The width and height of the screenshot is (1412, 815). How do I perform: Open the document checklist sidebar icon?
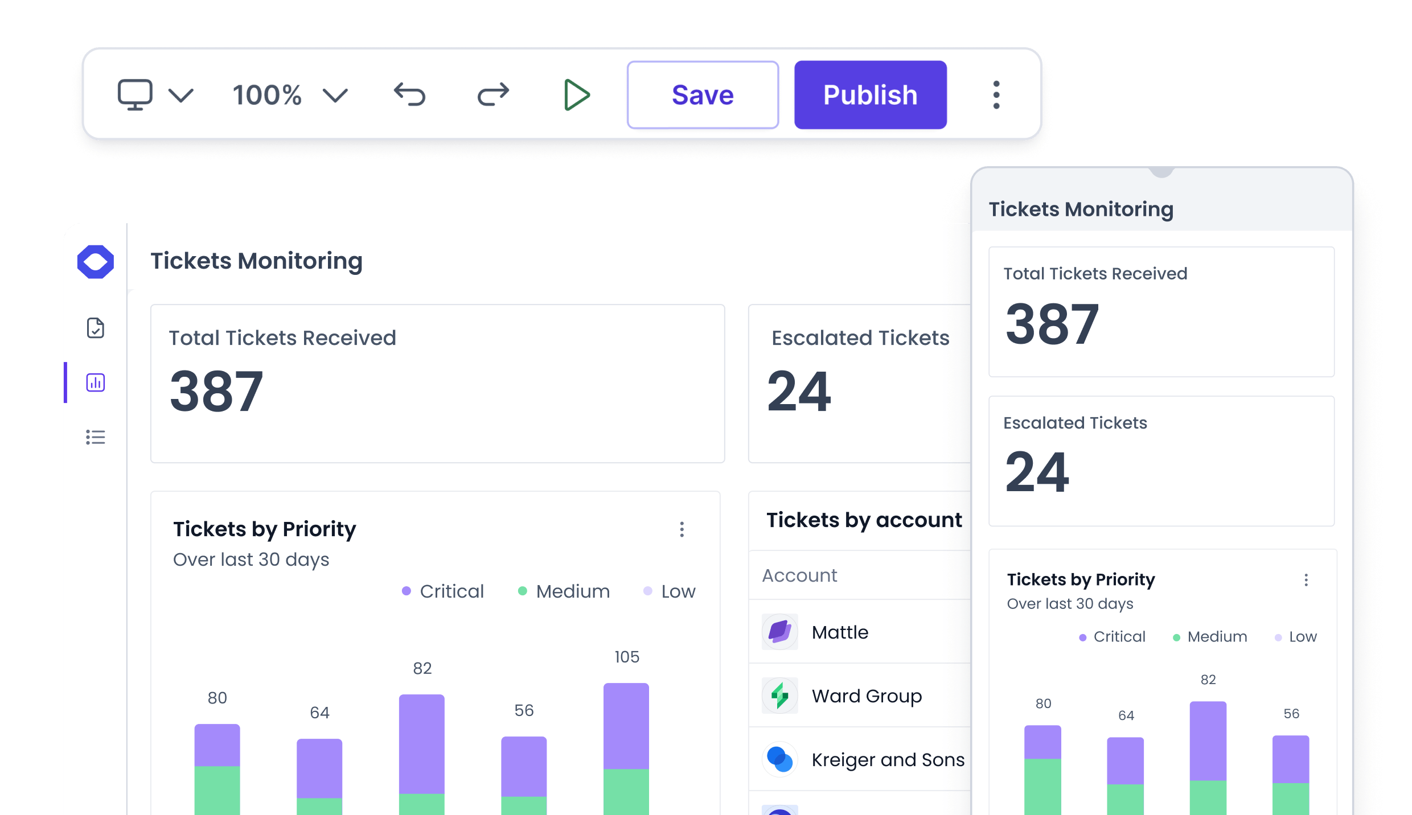click(96, 328)
